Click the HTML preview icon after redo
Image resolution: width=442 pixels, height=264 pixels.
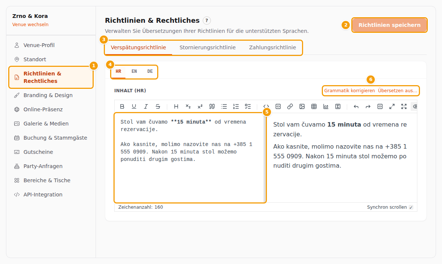[380, 106]
